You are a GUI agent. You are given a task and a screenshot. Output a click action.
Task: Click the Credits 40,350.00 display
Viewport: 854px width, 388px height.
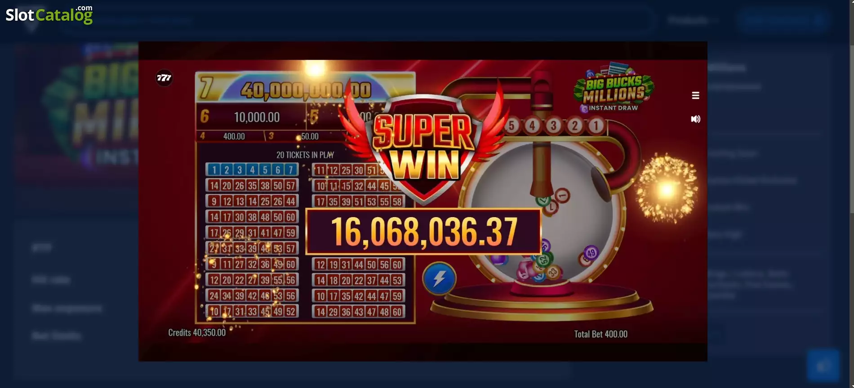click(x=197, y=333)
